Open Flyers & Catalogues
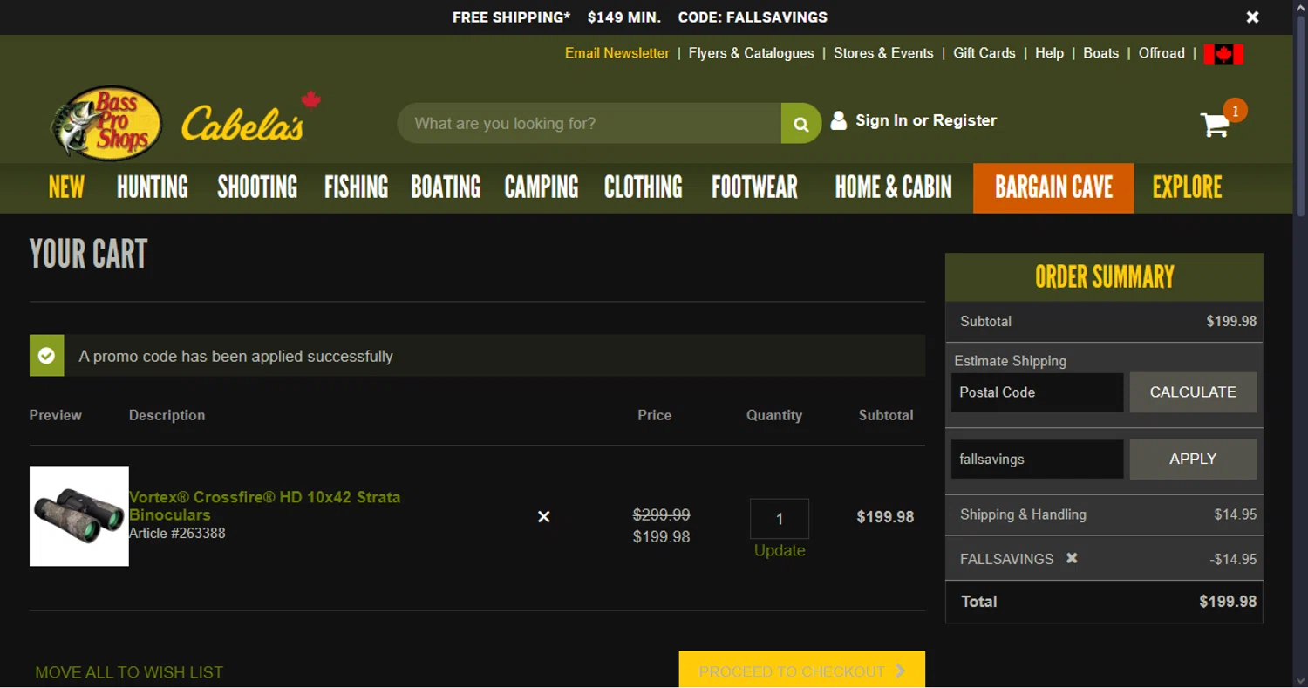This screenshot has height=688, width=1308. (x=752, y=53)
